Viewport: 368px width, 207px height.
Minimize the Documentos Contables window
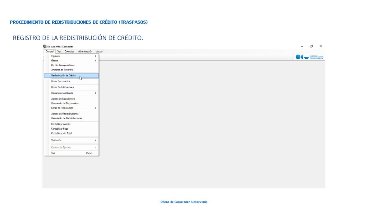[302, 46]
